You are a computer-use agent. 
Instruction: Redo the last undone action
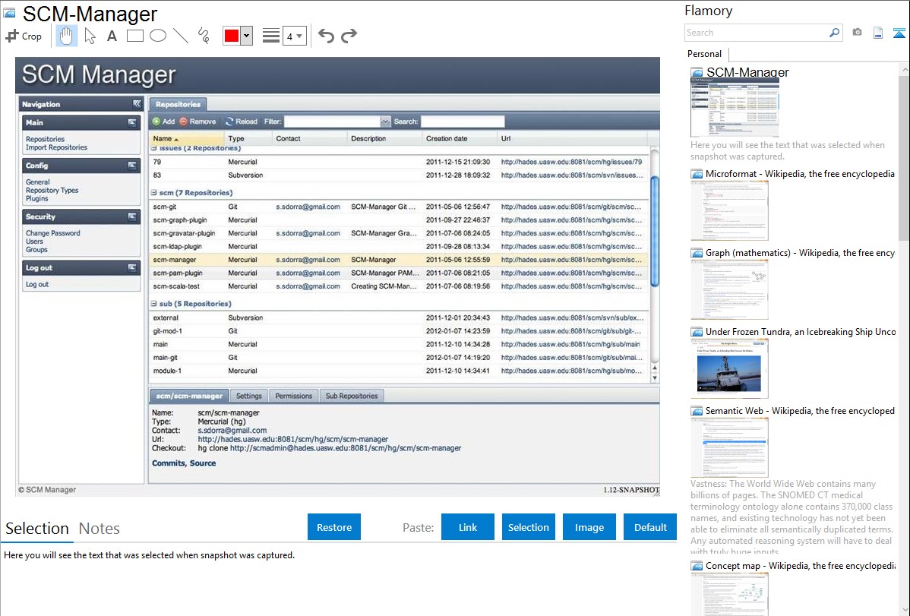(x=349, y=36)
